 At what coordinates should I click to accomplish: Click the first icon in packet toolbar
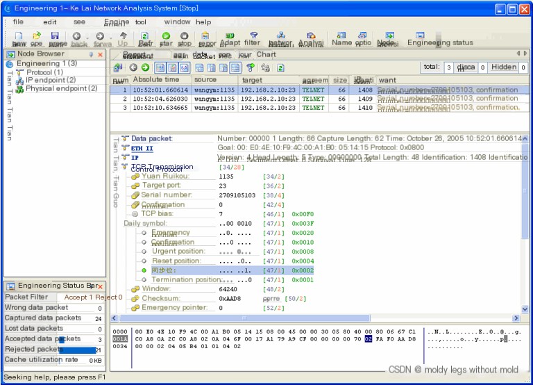pyautogui.click(x=118, y=67)
